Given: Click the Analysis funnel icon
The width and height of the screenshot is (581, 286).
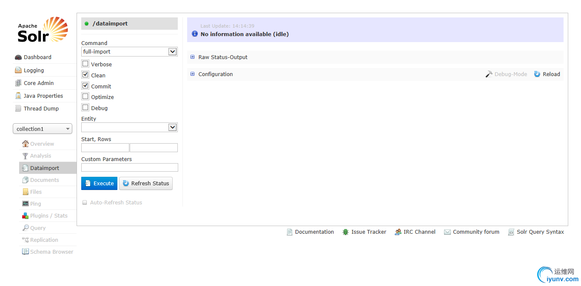Looking at the screenshot, I should click(26, 156).
